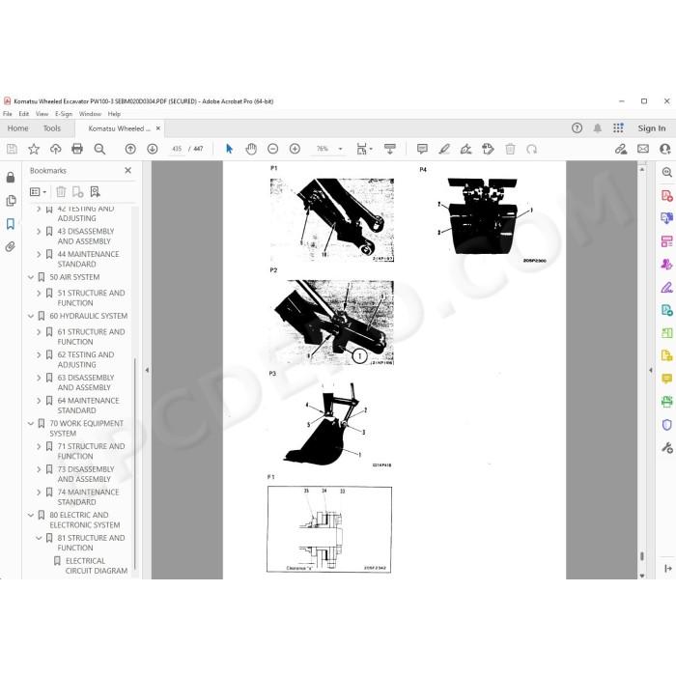Click the Save file icon
Screen dimensions: 676x676
12,149
